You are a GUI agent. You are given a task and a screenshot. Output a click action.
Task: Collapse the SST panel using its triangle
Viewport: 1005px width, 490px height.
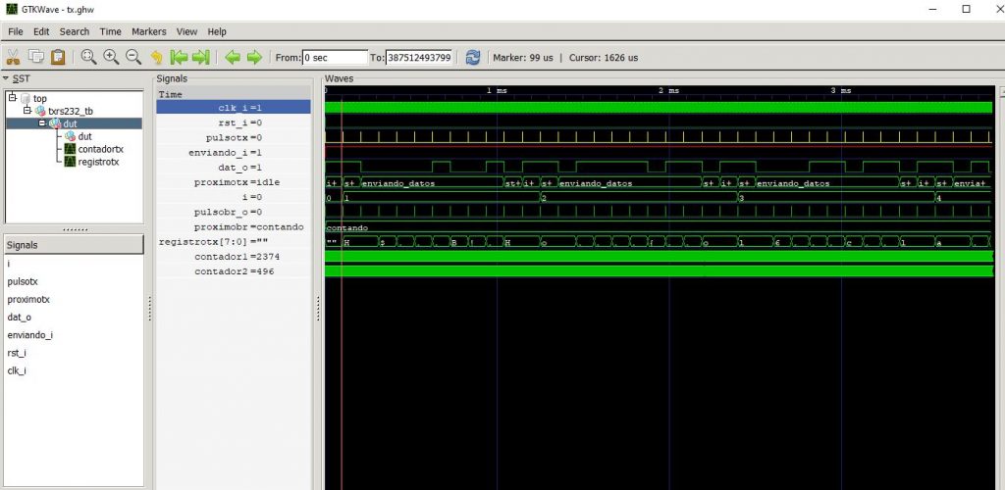(x=5, y=78)
